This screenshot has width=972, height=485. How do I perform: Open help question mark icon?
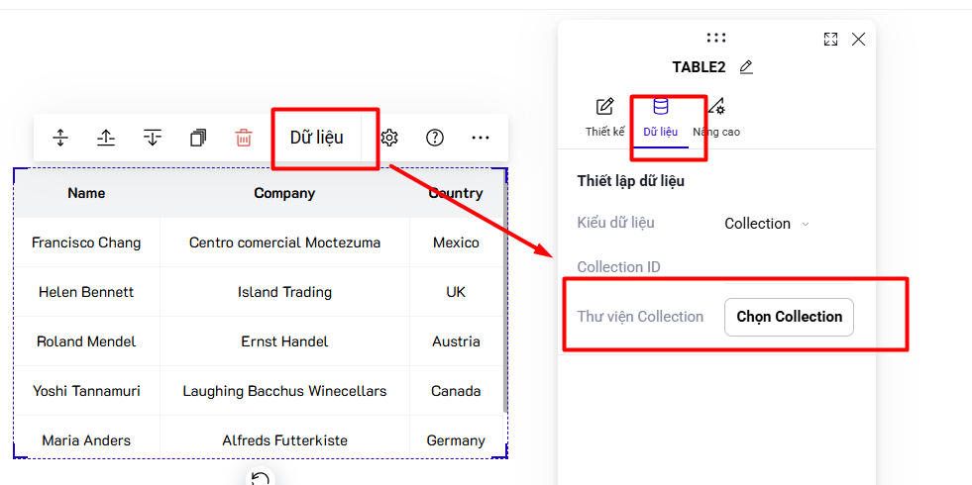(435, 138)
